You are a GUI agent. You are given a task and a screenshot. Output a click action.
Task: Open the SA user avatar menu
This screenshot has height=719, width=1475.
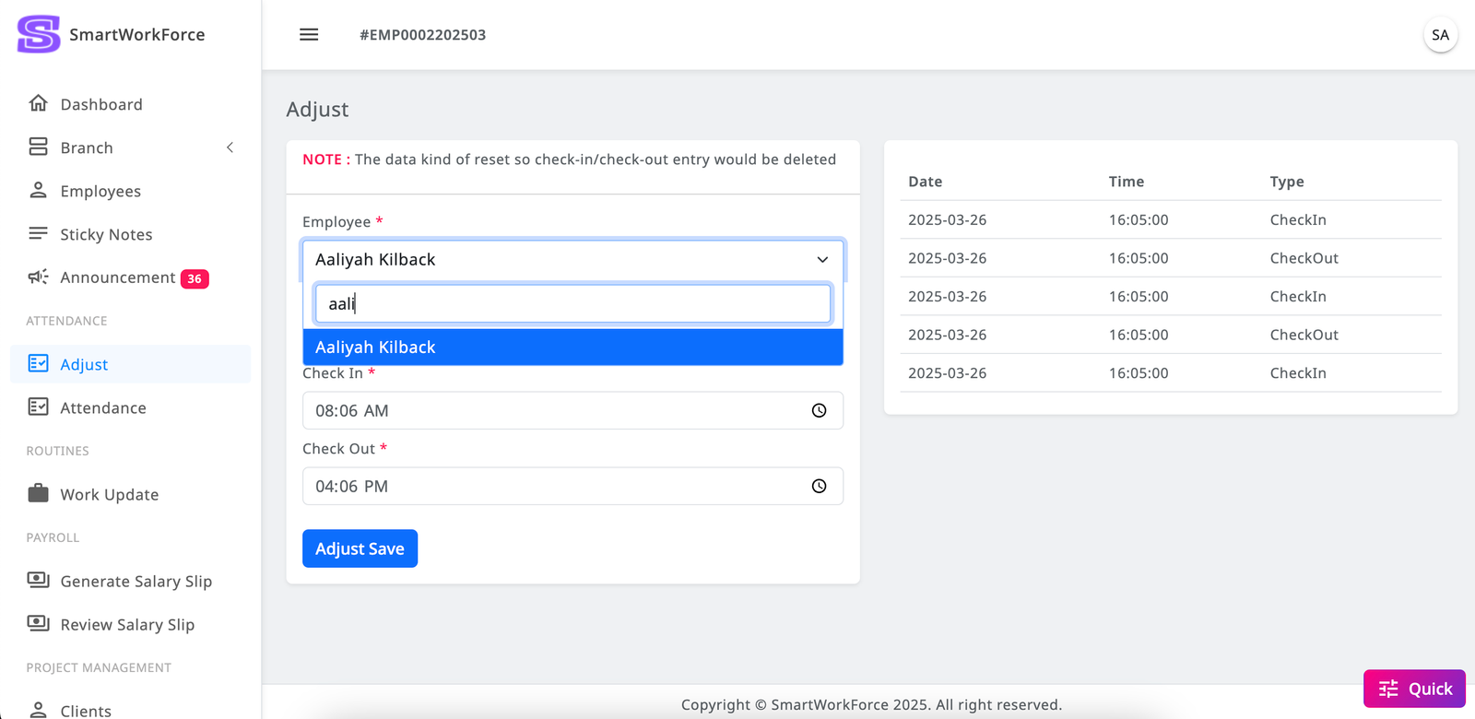pos(1440,35)
